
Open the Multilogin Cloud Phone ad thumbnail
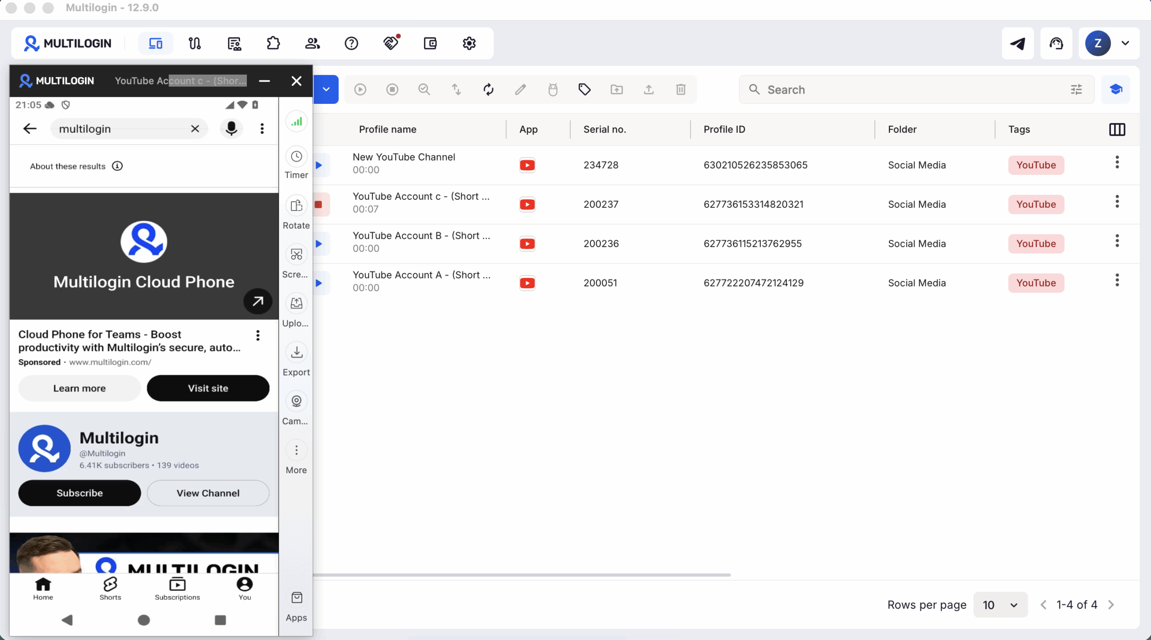(144, 256)
